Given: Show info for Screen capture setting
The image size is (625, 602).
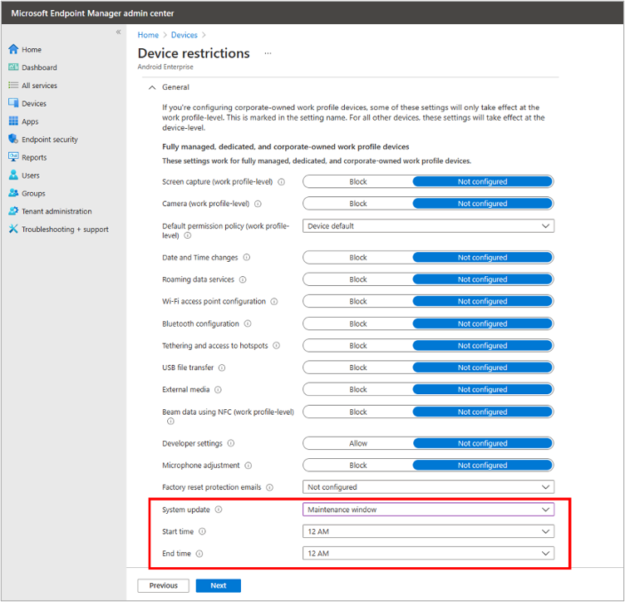Looking at the screenshot, I should point(282,182).
